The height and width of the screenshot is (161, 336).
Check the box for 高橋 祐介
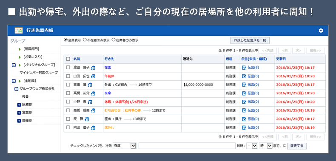click(68, 93)
